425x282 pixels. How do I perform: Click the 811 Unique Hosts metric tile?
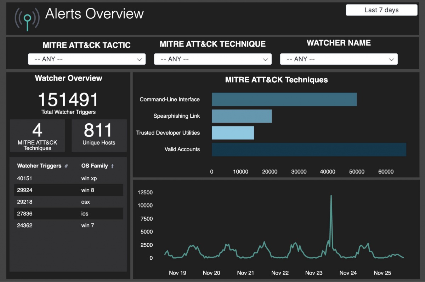click(x=99, y=135)
